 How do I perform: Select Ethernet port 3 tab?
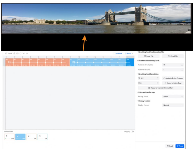click(31, 137)
